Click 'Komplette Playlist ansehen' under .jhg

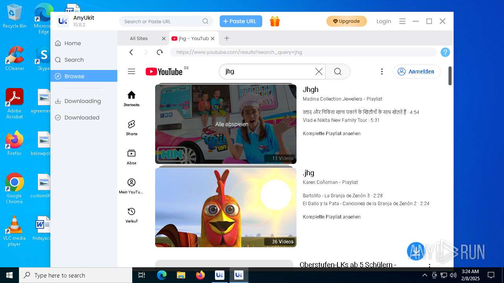click(x=332, y=217)
